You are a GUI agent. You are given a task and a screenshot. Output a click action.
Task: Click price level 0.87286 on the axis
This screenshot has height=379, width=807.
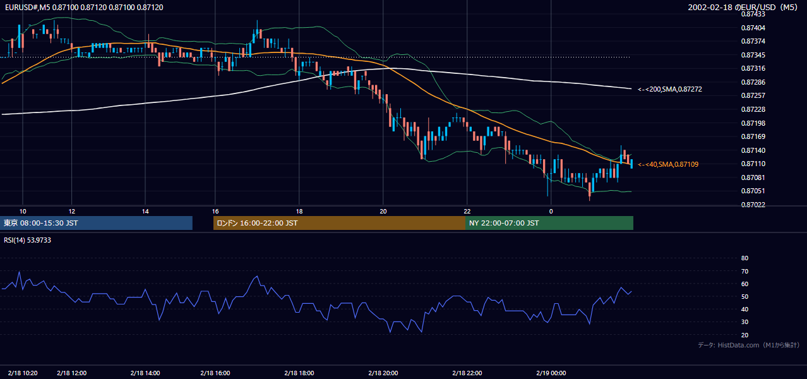753,82
